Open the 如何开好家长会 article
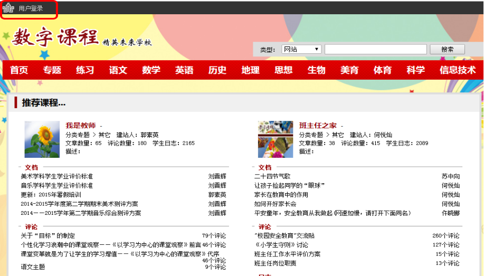This screenshot has width=484, height=276. [276, 204]
